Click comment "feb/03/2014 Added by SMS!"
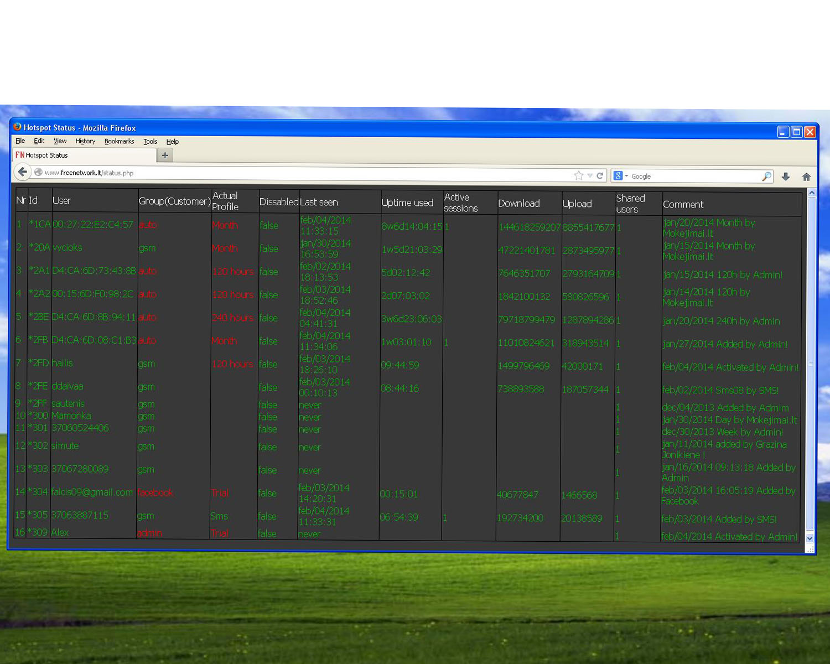The image size is (830, 664). (719, 520)
